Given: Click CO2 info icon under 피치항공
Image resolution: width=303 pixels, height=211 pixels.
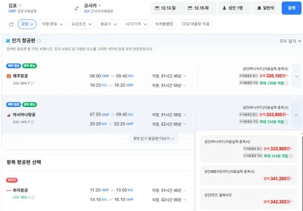Looking at the screenshot, I should coord(32,197).
